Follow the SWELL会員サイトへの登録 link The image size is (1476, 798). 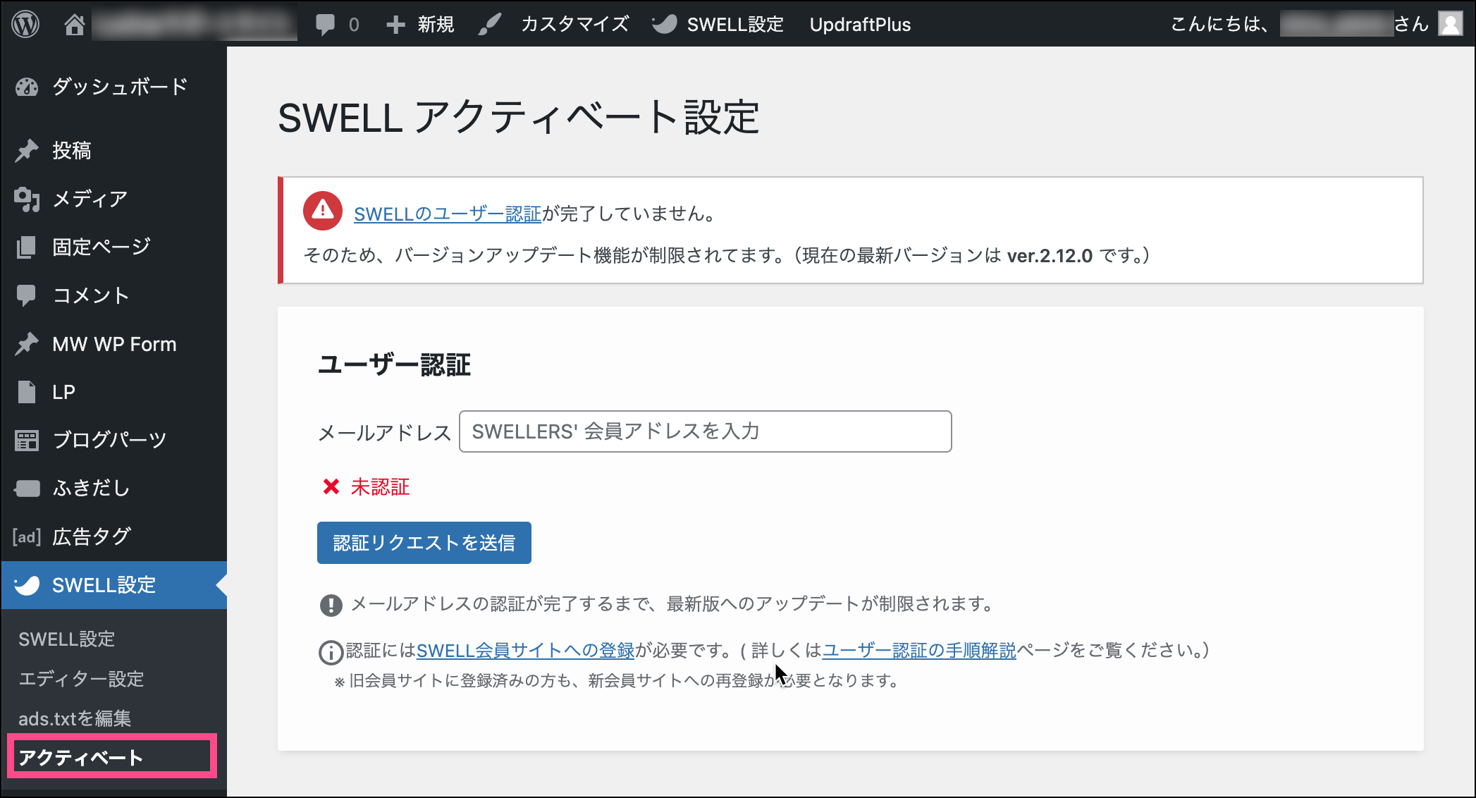point(525,651)
